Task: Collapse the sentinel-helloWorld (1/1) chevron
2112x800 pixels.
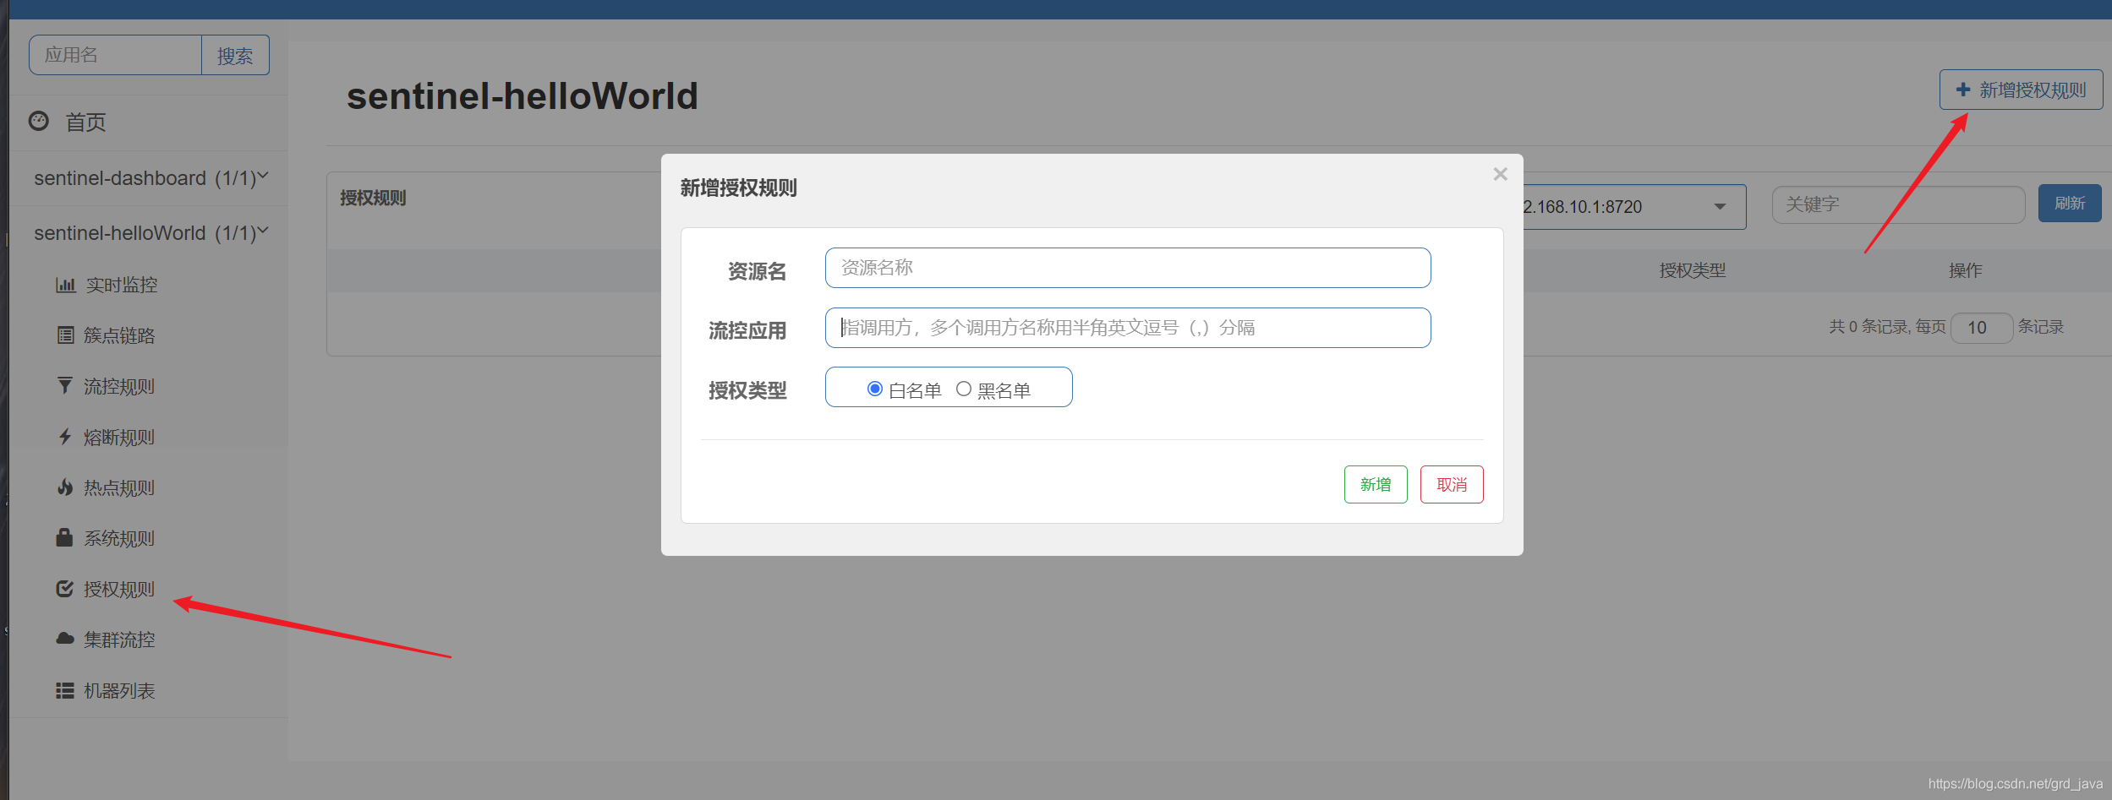Action: (x=263, y=231)
